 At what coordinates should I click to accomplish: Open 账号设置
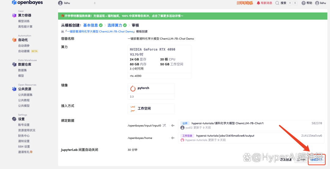coord(24,125)
